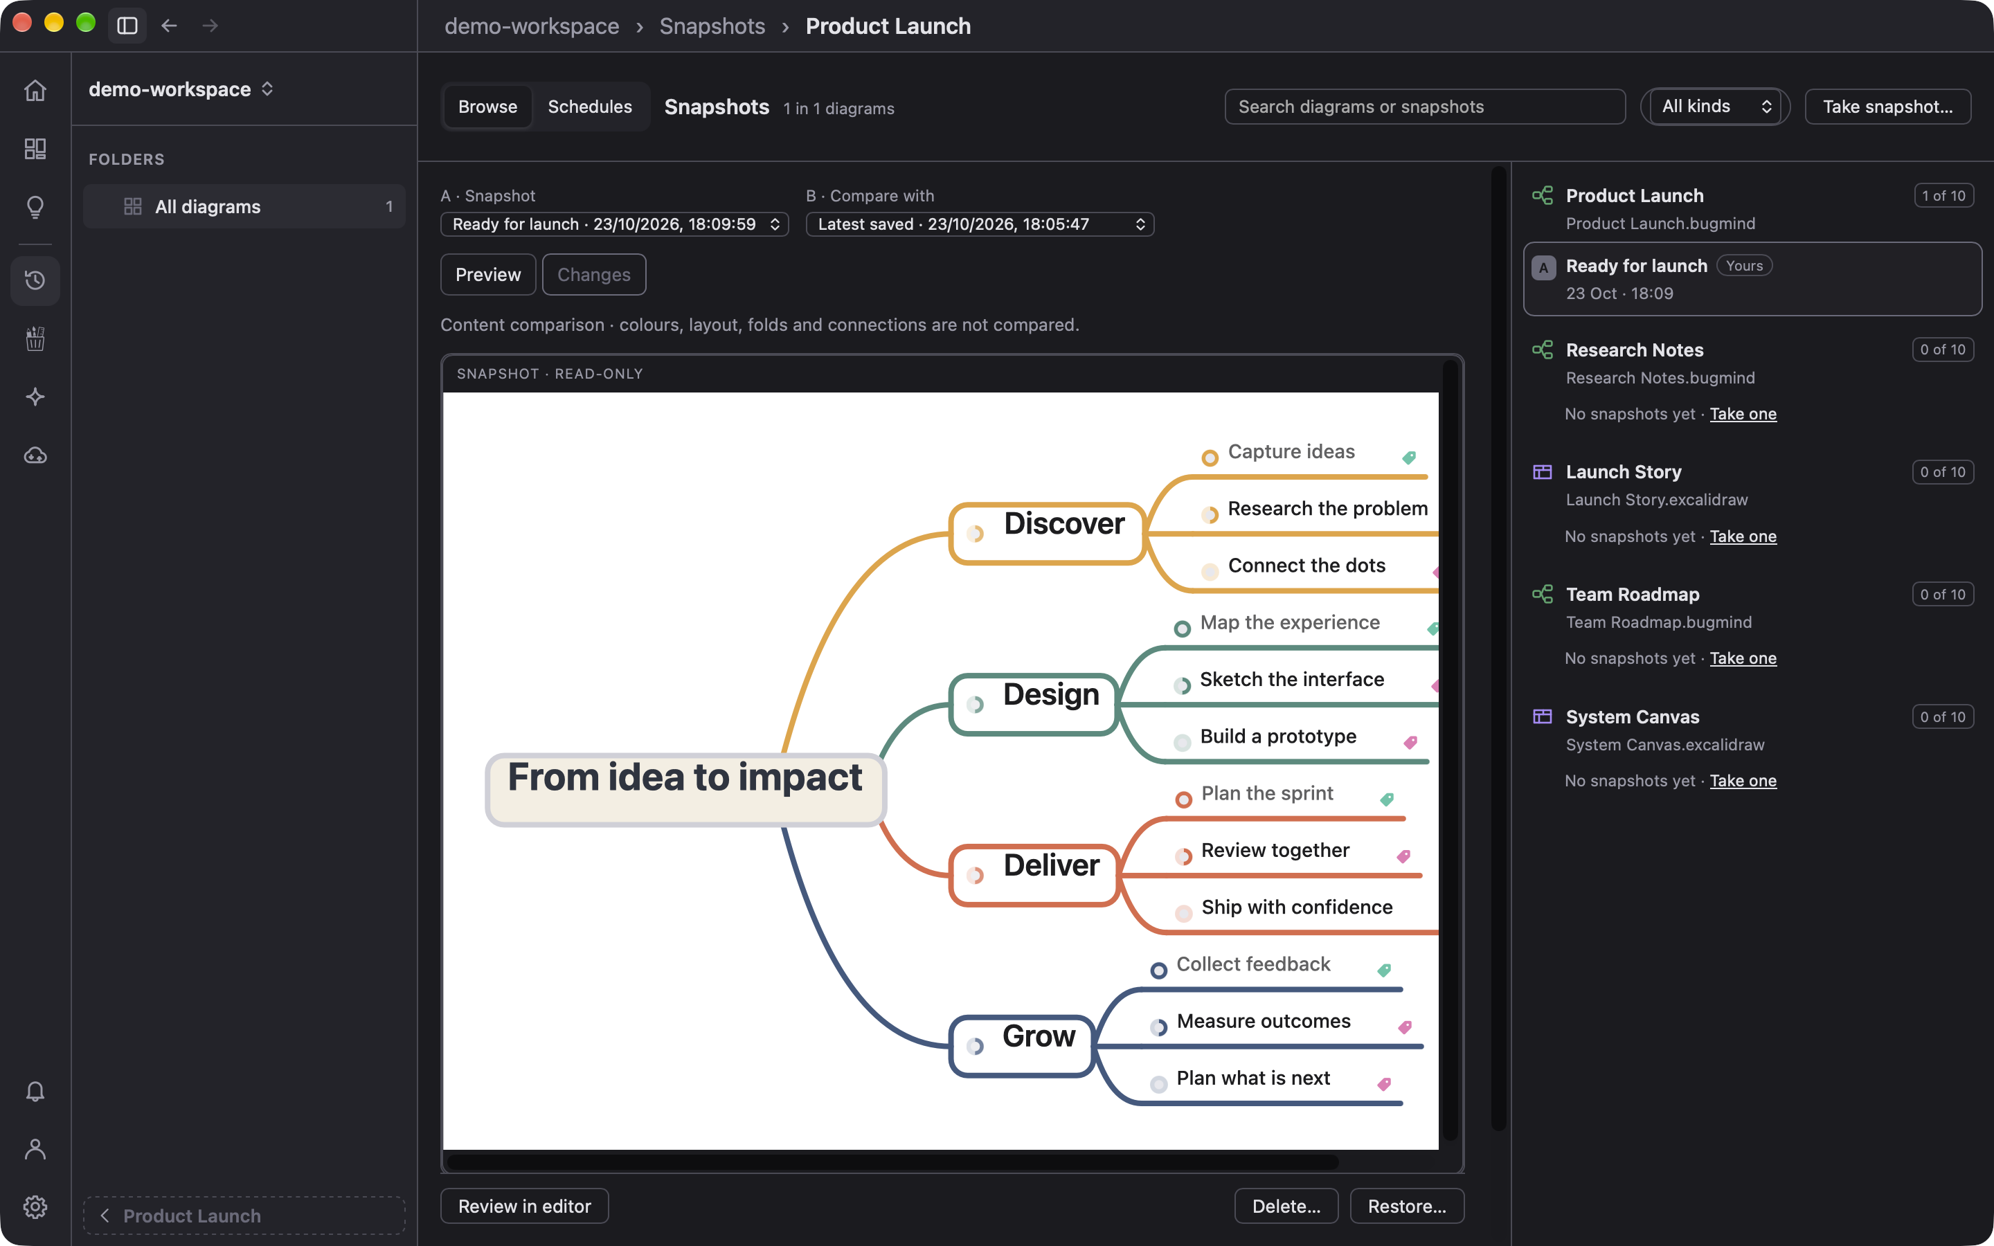Toggle the Plan the sprint status circle
This screenshot has height=1246, width=1994.
pyautogui.click(x=1183, y=800)
